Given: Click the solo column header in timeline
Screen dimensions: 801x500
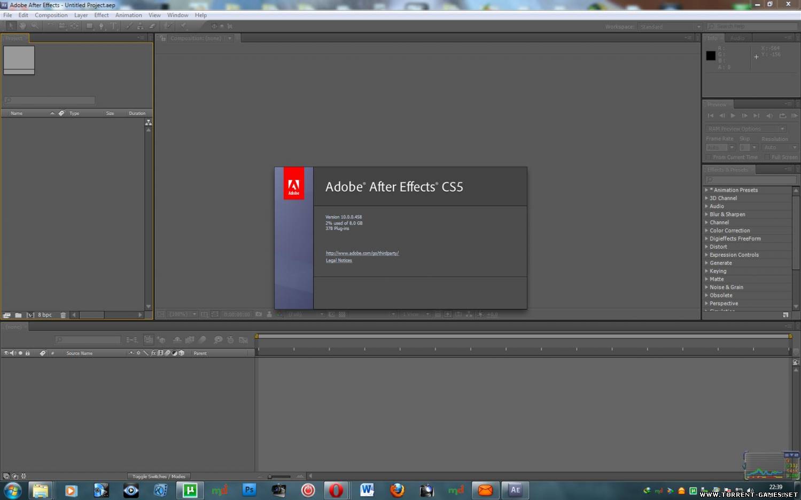Looking at the screenshot, I should tap(20, 353).
